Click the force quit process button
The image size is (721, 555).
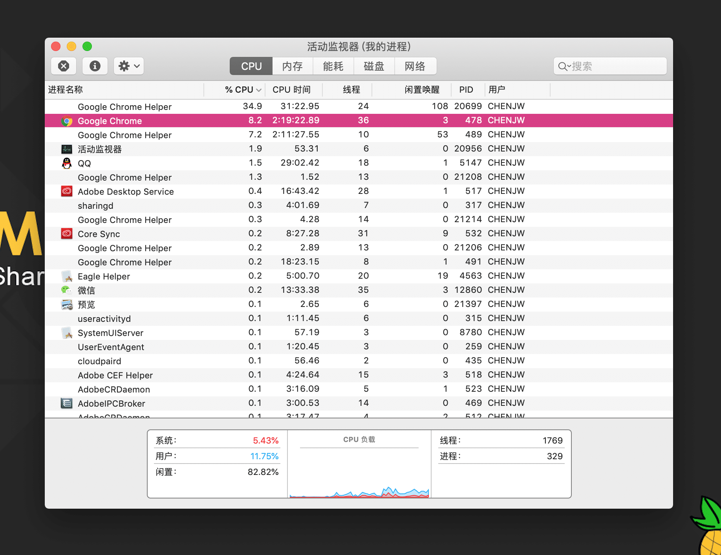tap(64, 66)
